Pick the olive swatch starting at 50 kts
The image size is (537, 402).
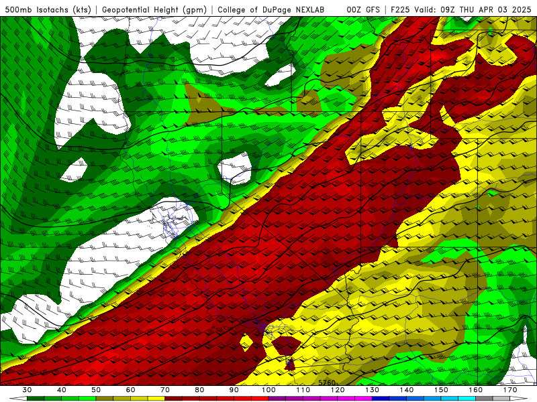[x=105, y=398]
